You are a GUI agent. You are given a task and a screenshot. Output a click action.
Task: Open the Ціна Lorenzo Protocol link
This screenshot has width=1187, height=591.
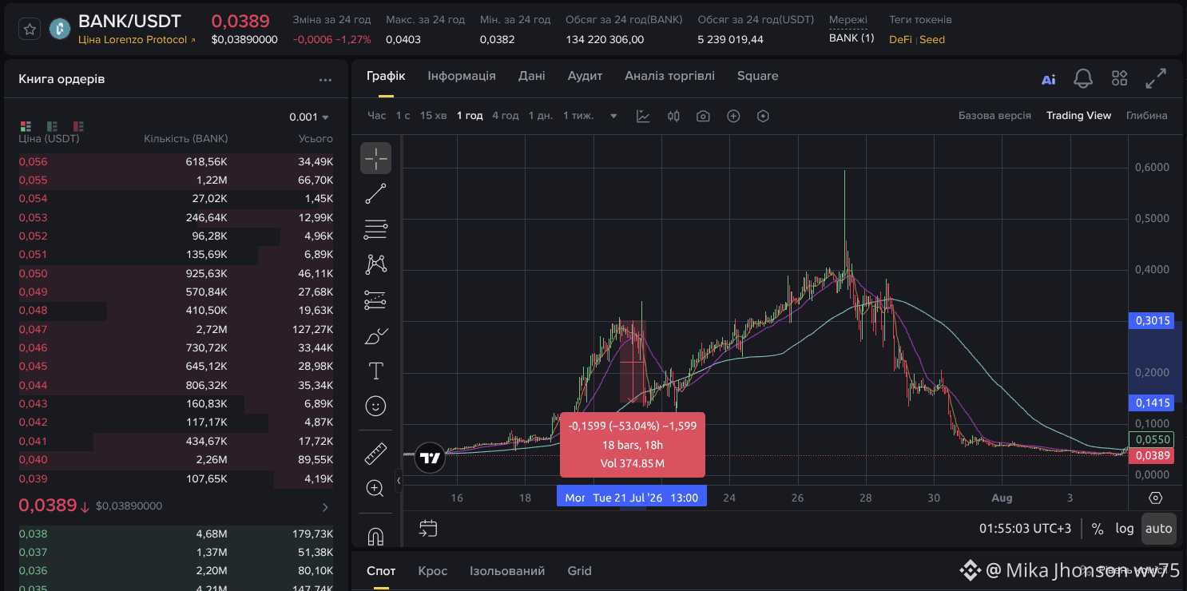pos(137,40)
